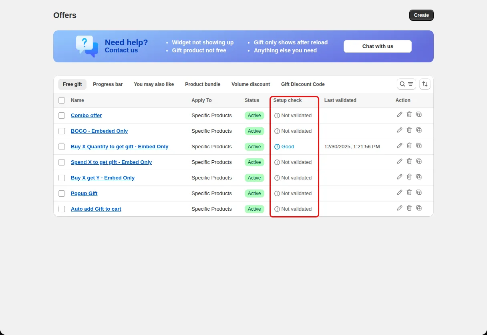Click Active badge in BOGO row
Image resolution: width=487 pixels, height=335 pixels.
pyautogui.click(x=254, y=131)
